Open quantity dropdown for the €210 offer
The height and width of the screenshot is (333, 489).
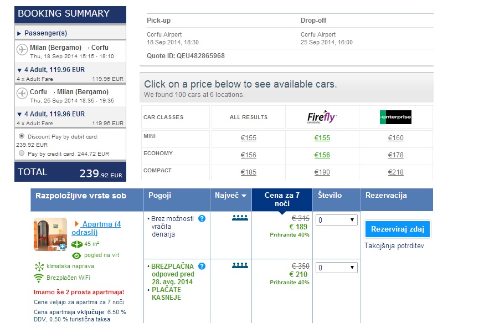click(336, 268)
